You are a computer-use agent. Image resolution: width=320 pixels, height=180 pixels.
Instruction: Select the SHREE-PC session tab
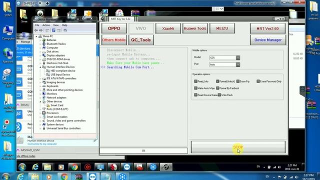point(30,3)
